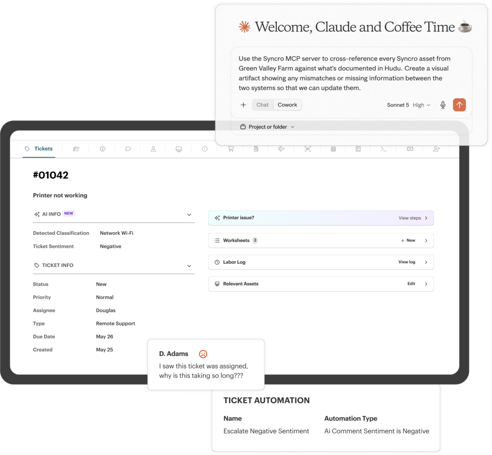Open the calendar tab
The height and width of the screenshot is (455, 492).
(333, 149)
